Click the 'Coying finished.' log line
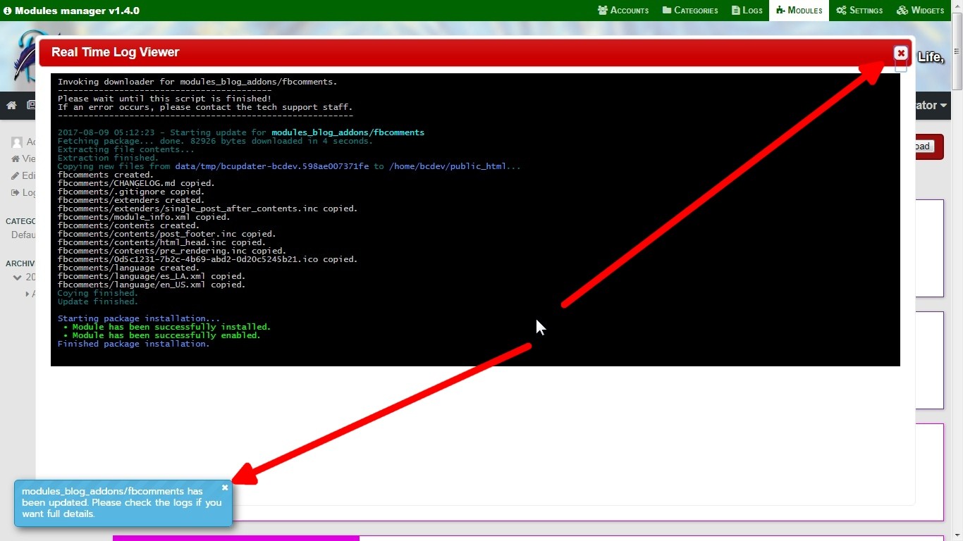 pyautogui.click(x=98, y=293)
